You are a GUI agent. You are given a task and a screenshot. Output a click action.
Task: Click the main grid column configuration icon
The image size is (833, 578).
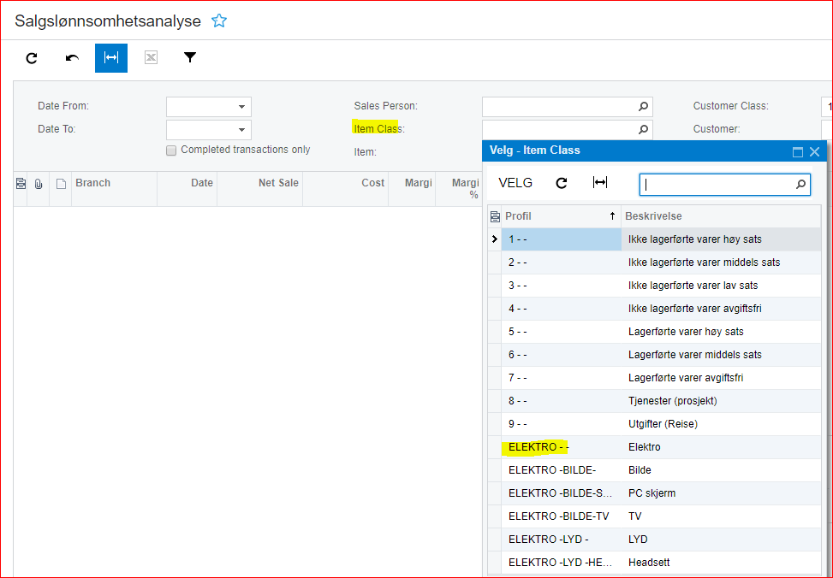(x=21, y=184)
